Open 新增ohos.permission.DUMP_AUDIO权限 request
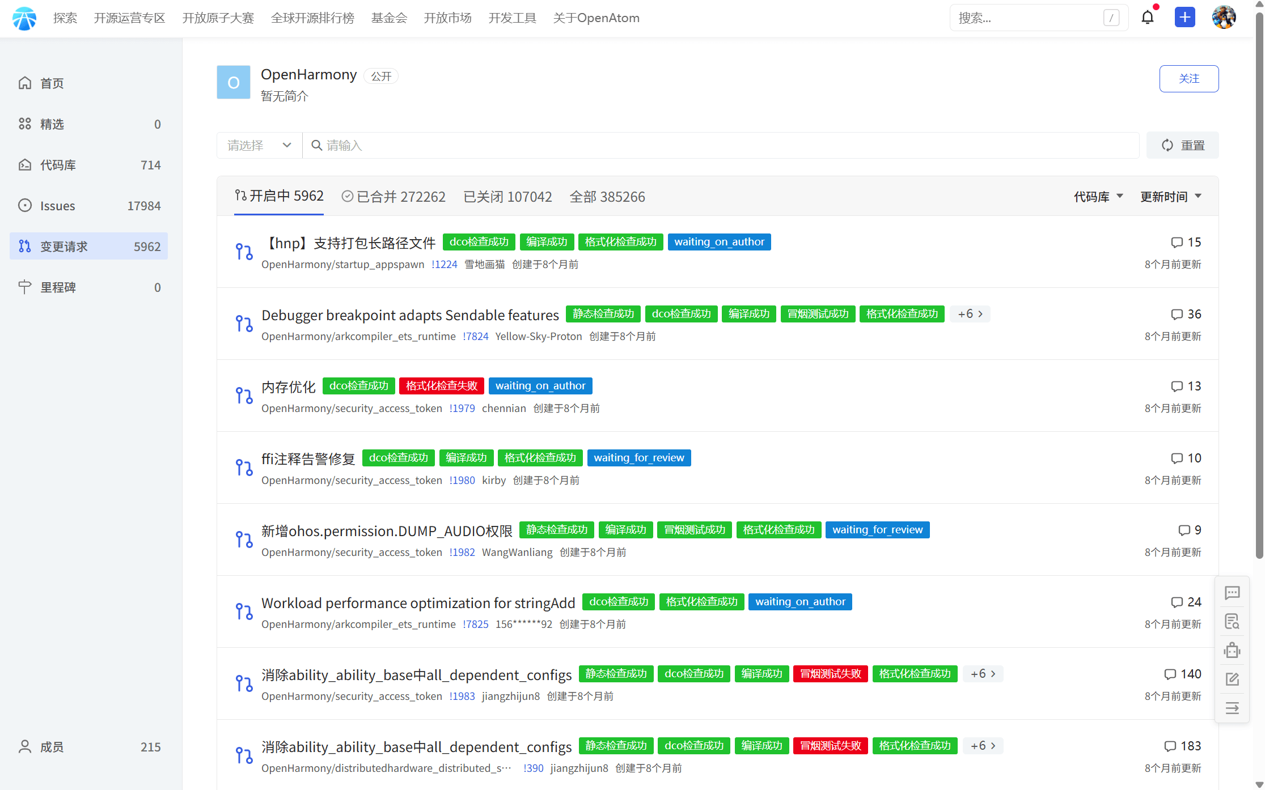 point(387,531)
